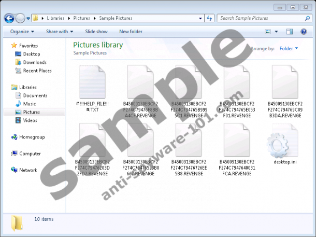Toggle the preview pane icon

click(x=290, y=32)
